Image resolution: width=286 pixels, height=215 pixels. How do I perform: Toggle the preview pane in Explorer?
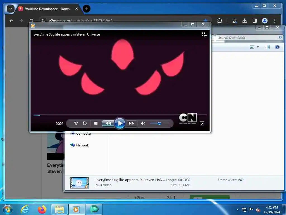[x=267, y=47]
